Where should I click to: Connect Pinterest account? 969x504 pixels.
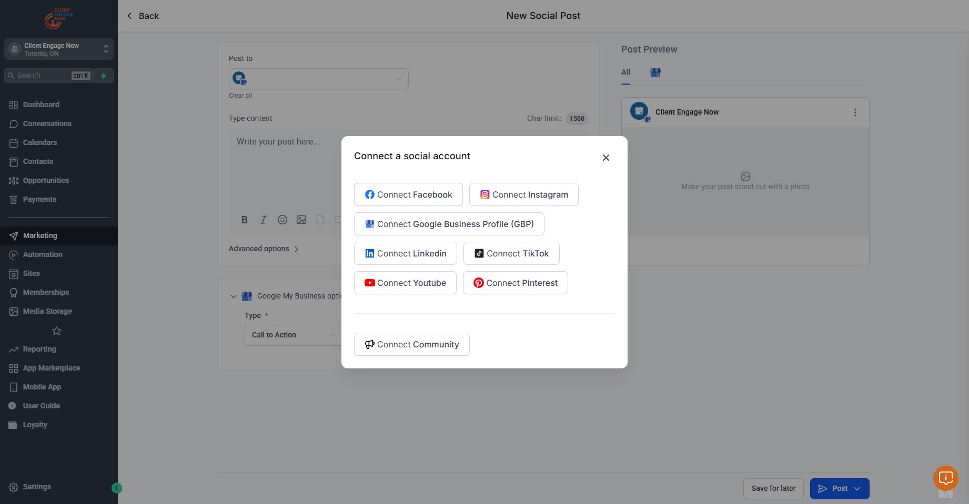[x=516, y=283]
